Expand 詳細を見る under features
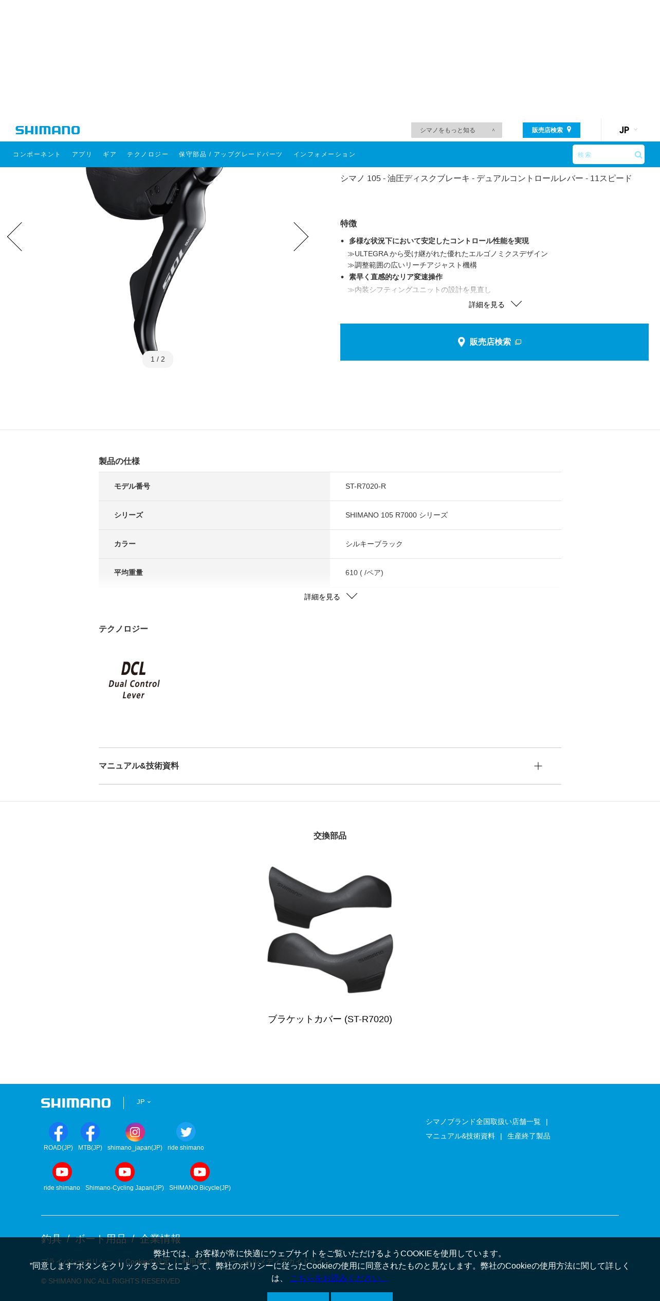This screenshot has height=1301, width=660. (494, 305)
